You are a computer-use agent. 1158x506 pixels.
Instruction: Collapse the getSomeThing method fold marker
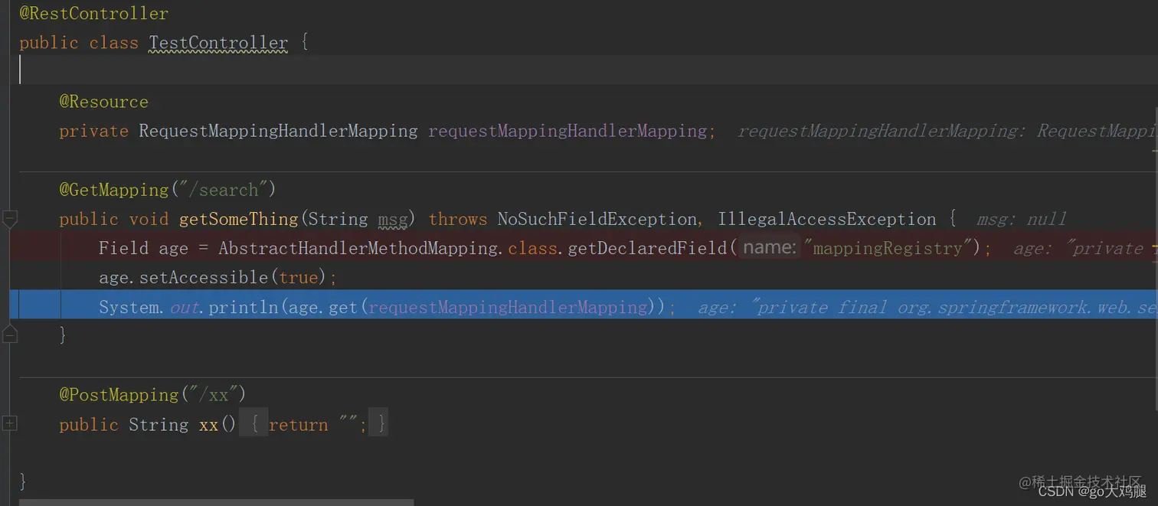9,219
